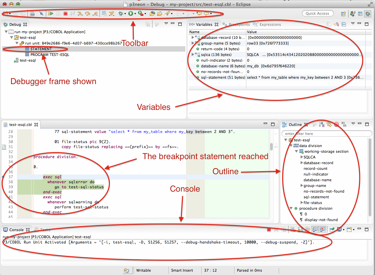This screenshot has width=375, height=275.
Task: Click Pin Console icon
Action: click(x=332, y=229)
